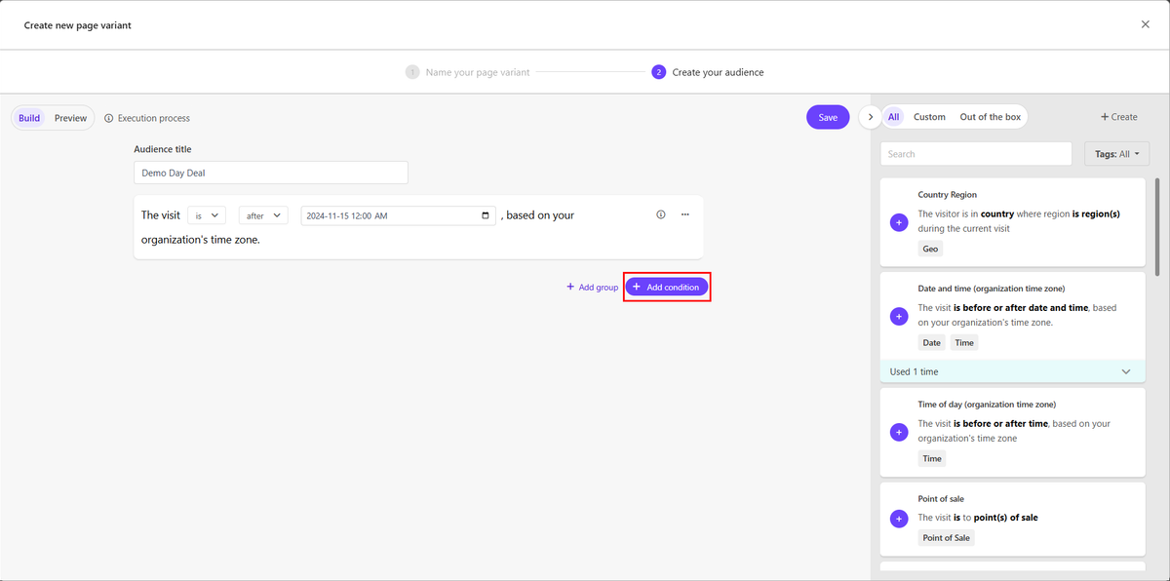Screen dimensions: 1170x581
Task: Click the Save button
Action: pos(828,117)
